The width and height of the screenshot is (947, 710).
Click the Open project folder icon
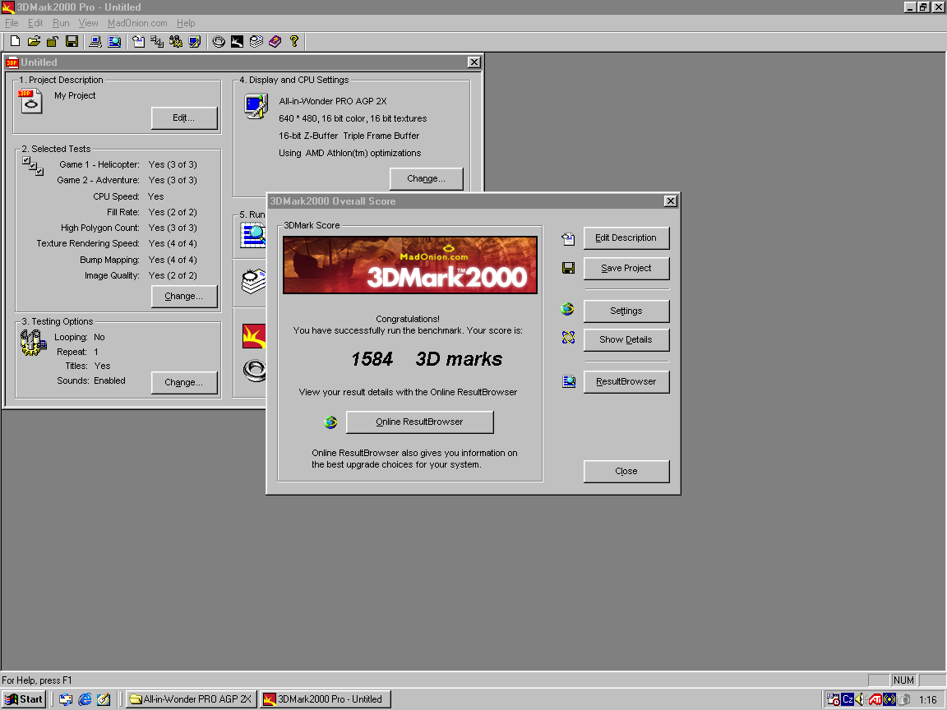(x=34, y=41)
